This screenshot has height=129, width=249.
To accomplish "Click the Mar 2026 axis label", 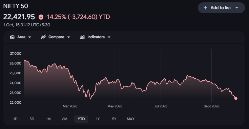I will click(x=70, y=106).
